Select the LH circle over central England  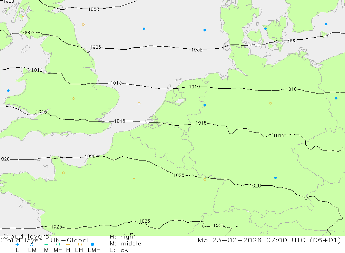[x=73, y=99]
